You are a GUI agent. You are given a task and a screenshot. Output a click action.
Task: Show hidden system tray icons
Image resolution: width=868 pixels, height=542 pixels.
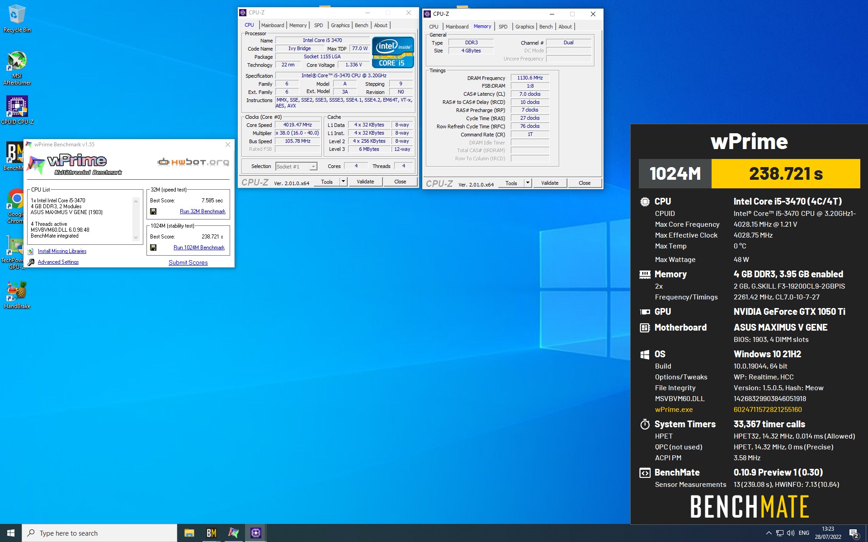769,533
